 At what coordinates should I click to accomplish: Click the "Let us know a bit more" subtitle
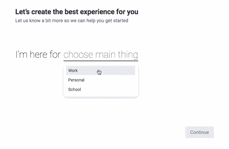[x=72, y=21]
